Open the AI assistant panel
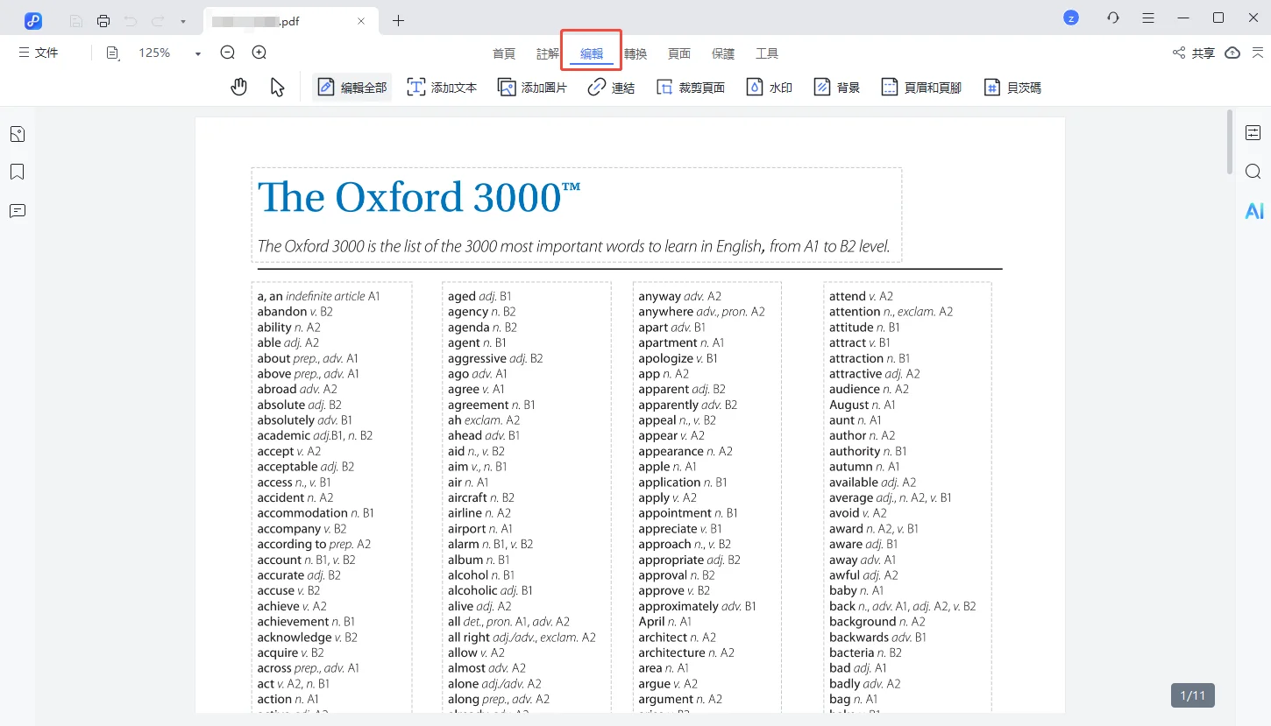Screen dimensions: 1271x726 point(1253,211)
